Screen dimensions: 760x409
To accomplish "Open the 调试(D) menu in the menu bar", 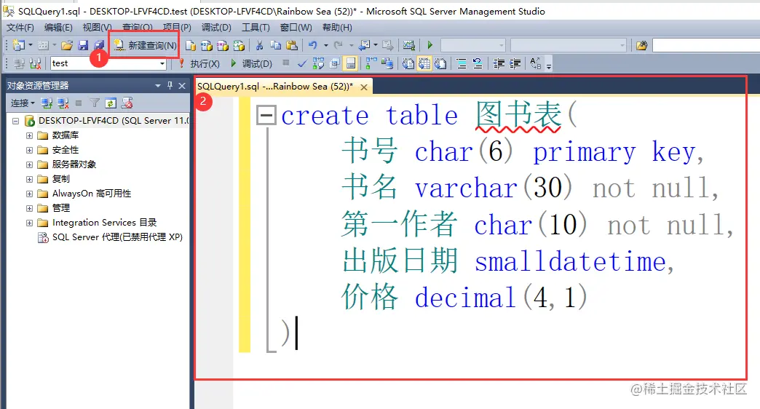I will point(216,28).
